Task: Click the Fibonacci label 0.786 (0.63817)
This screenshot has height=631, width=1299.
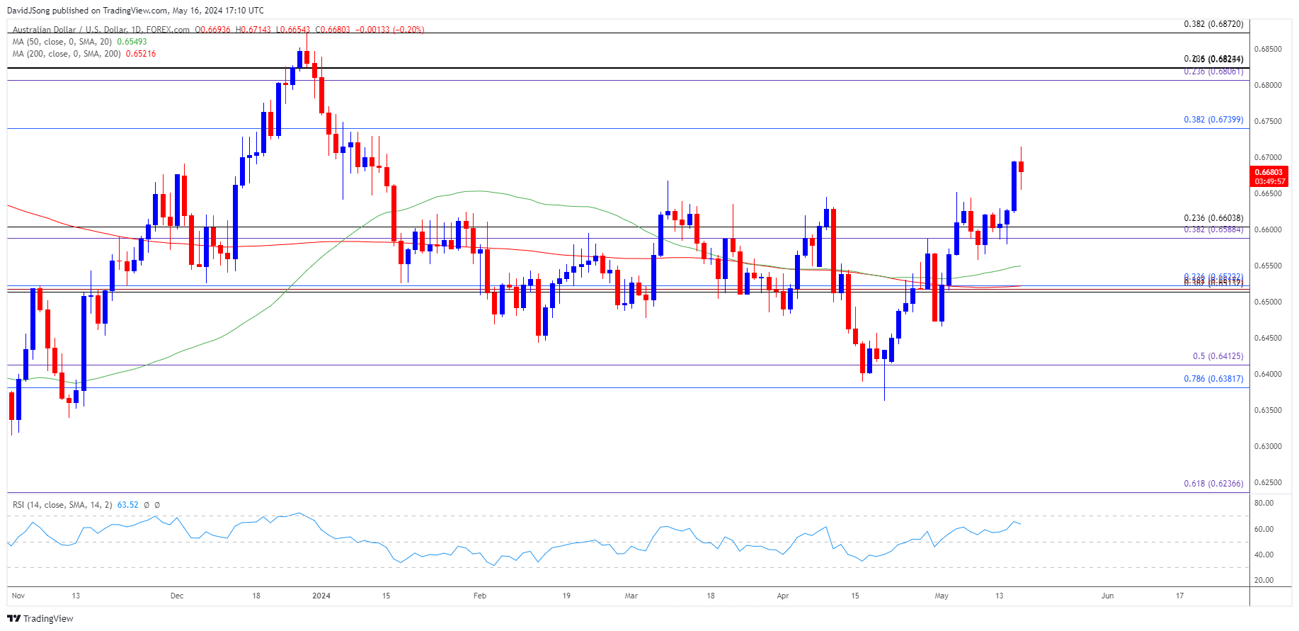Action: (x=1213, y=379)
